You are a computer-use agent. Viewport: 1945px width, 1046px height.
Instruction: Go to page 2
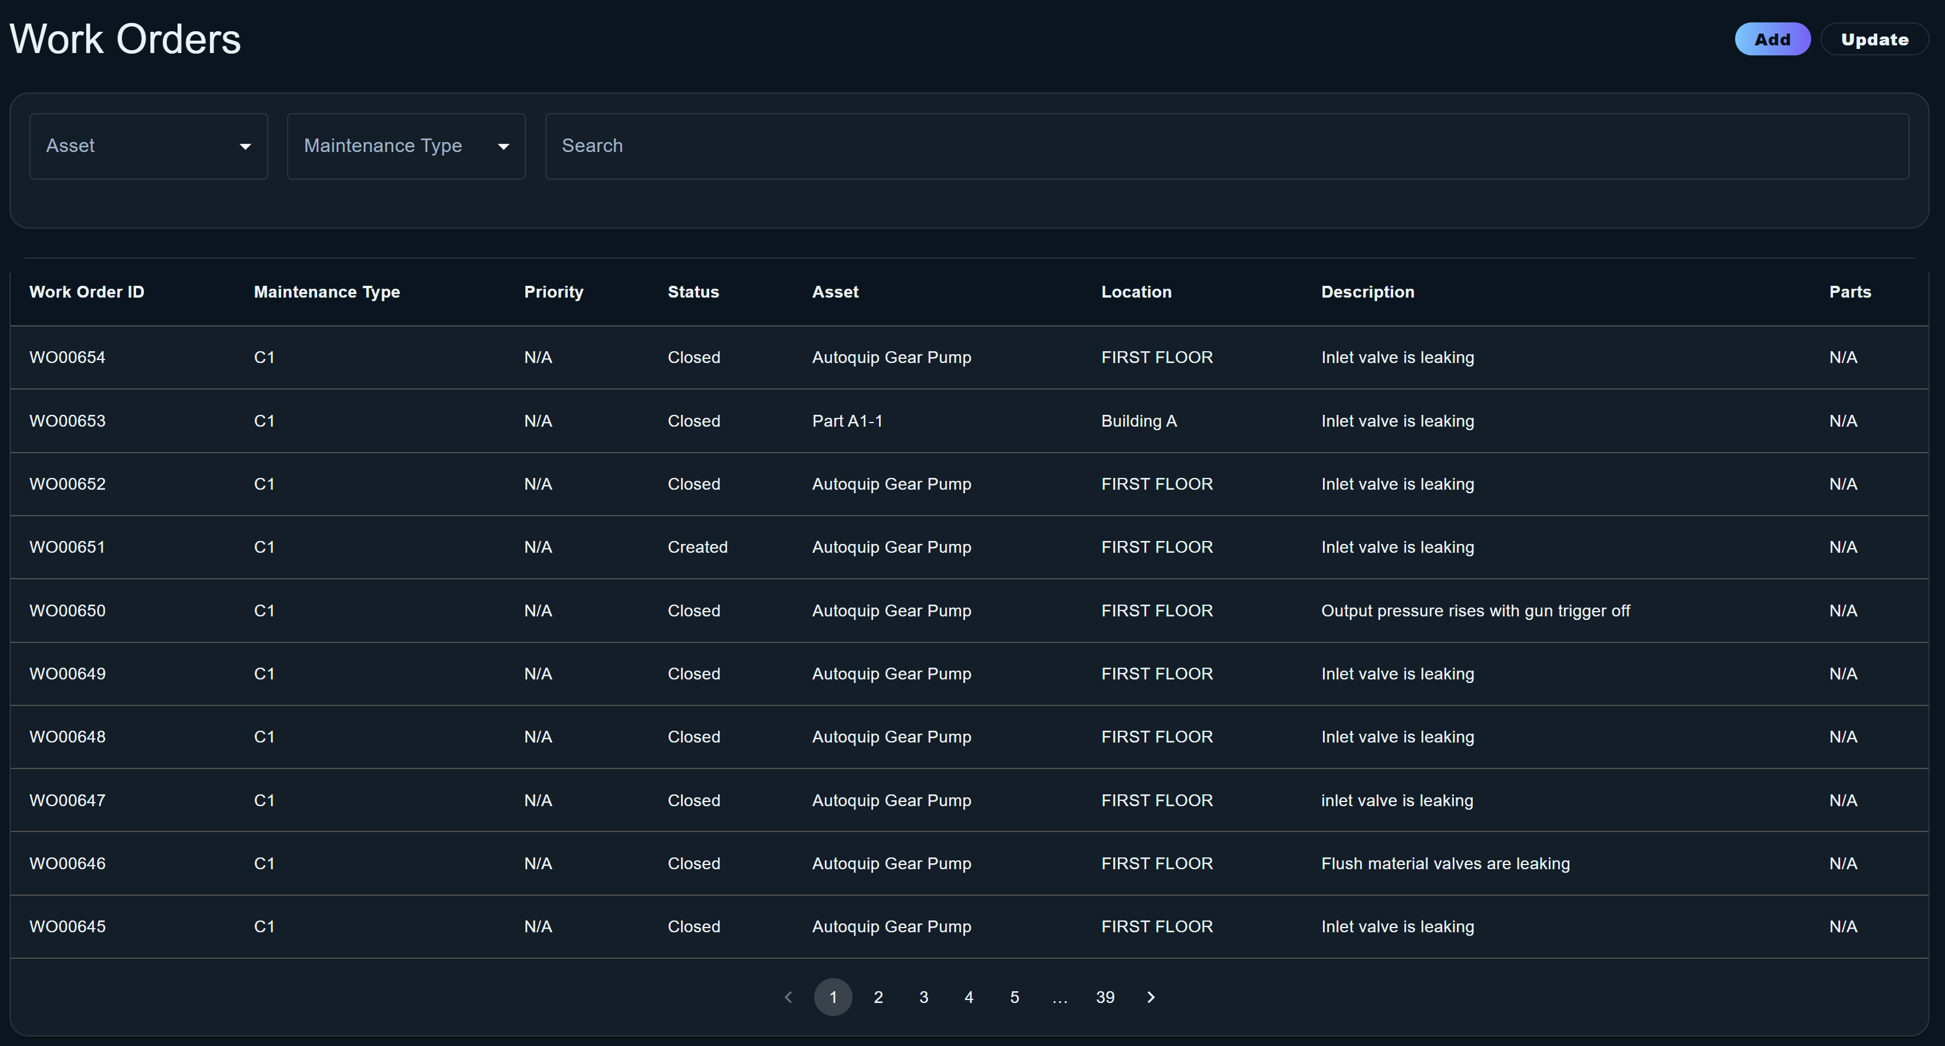878,996
